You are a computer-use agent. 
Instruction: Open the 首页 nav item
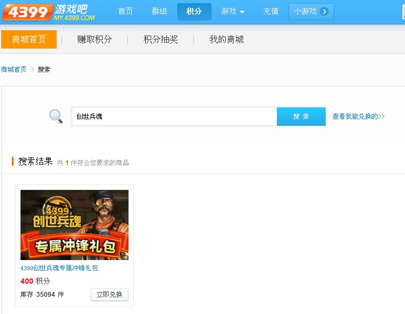125,11
